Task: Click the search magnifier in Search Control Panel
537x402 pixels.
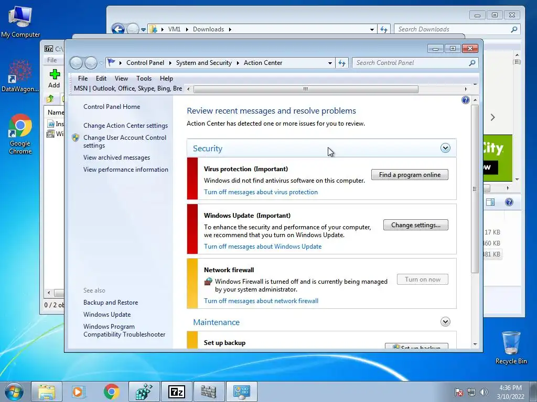Action: [x=472, y=63]
